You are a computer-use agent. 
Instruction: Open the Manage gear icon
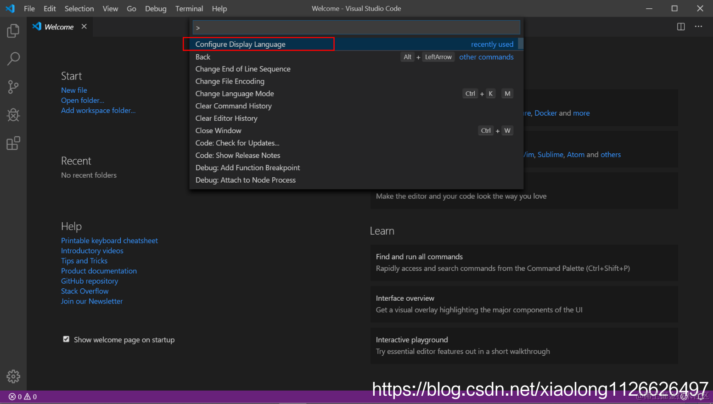[13, 376]
